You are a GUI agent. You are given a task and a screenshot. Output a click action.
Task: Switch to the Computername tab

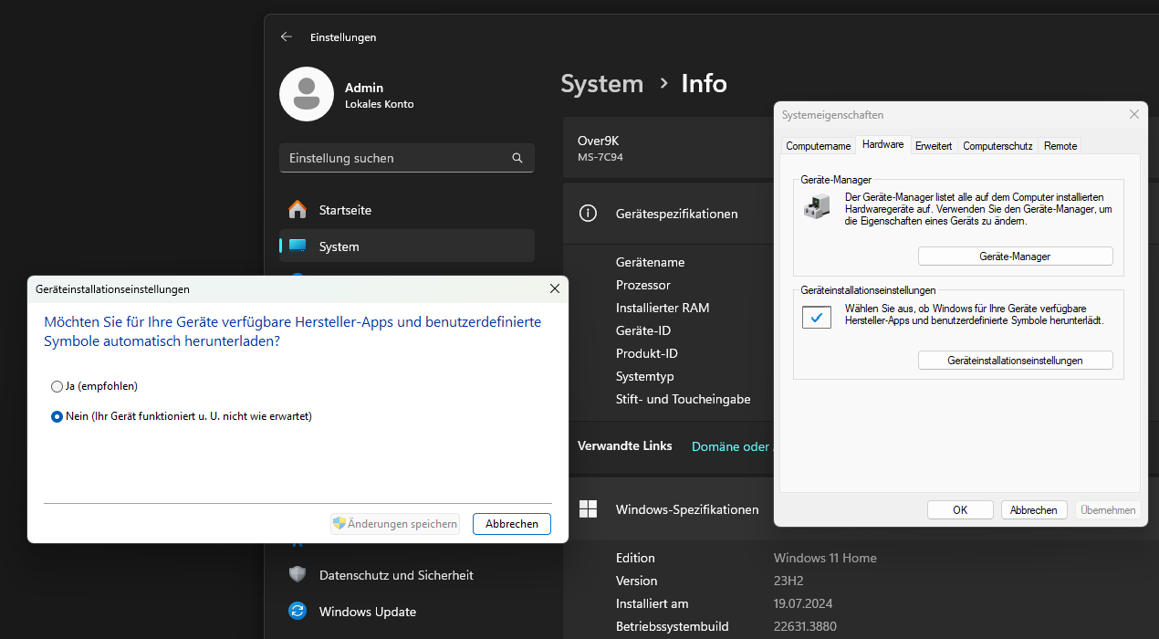(x=818, y=146)
